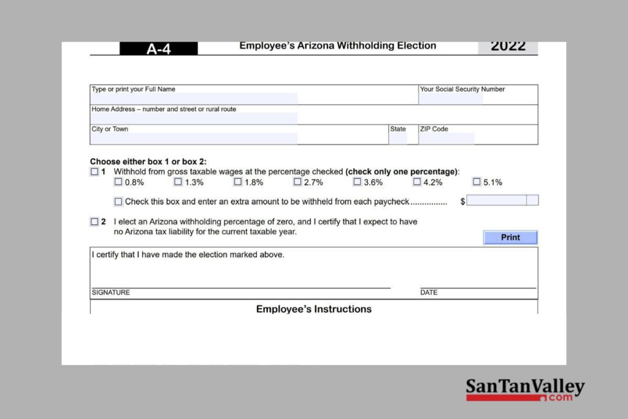Screen dimensions: 628x419
Task: Click the City or Town field
Action: point(194,138)
